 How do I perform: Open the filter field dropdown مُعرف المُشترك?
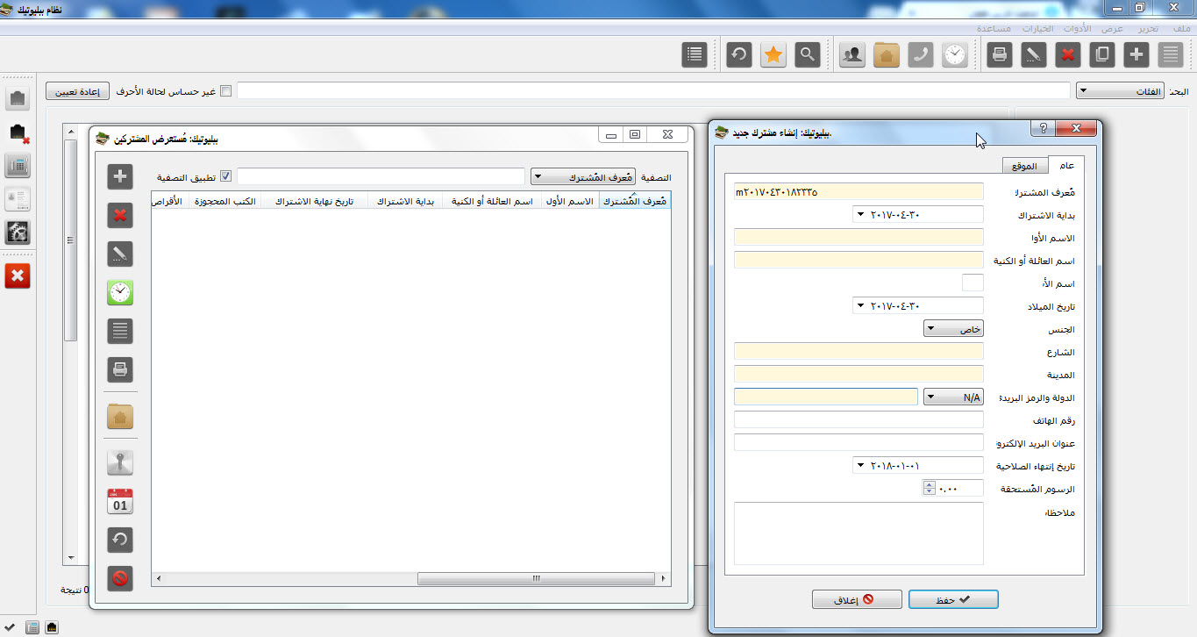pos(584,176)
